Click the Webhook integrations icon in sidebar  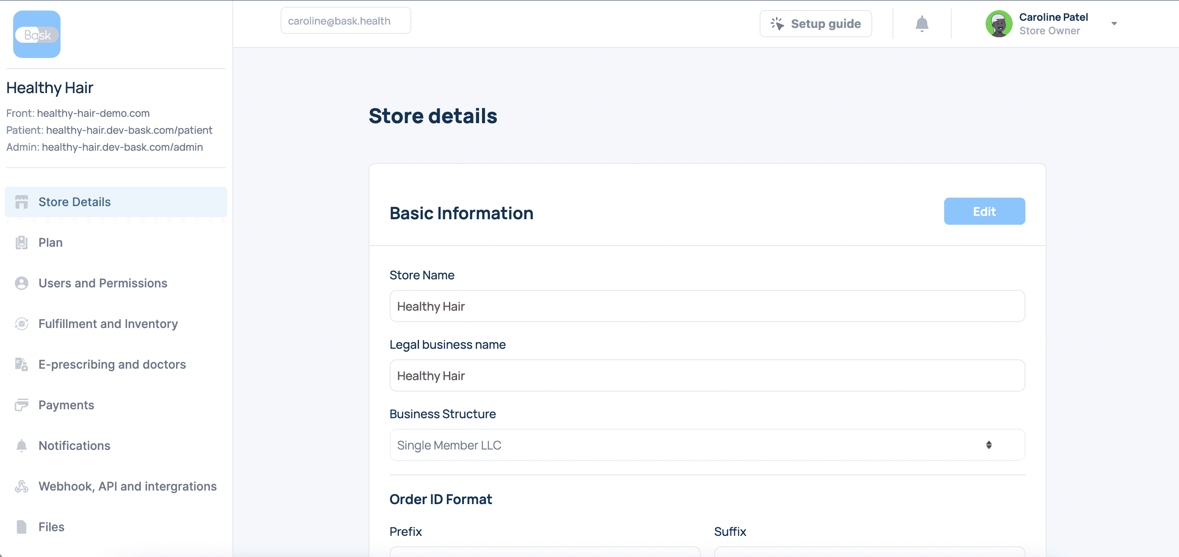(22, 486)
